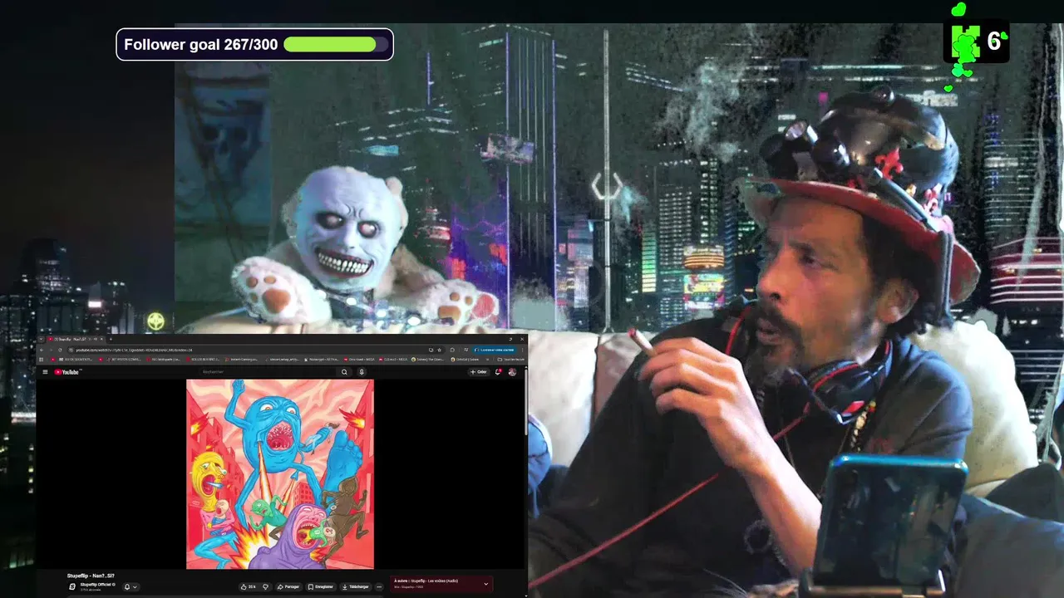This screenshot has width=1064, height=598.
Task: Start voice search with the microphone icon
Action: (362, 372)
